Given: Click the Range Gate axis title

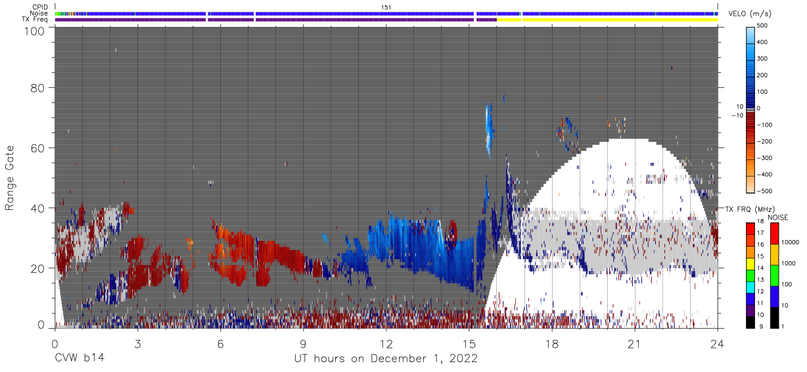Looking at the screenshot, I should (x=11, y=178).
